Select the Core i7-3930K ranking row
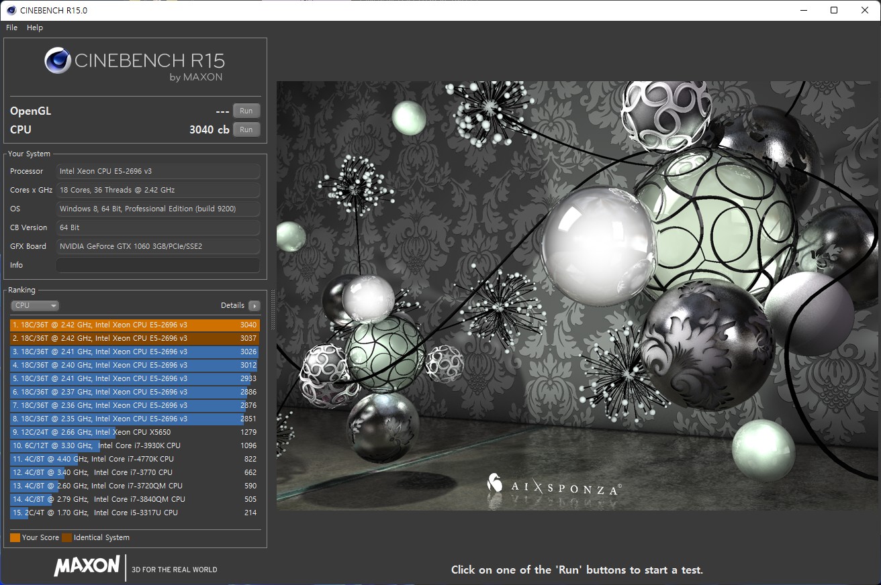 point(134,445)
